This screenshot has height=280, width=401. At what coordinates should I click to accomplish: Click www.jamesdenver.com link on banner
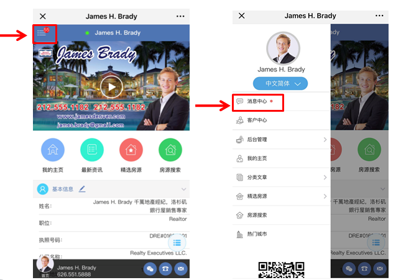pyautogui.click(x=91, y=117)
